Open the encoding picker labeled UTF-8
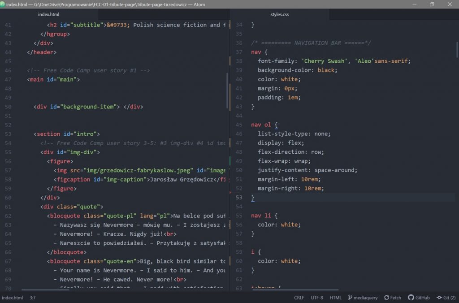Image resolution: width=459 pixels, height=303 pixels. tap(317, 297)
